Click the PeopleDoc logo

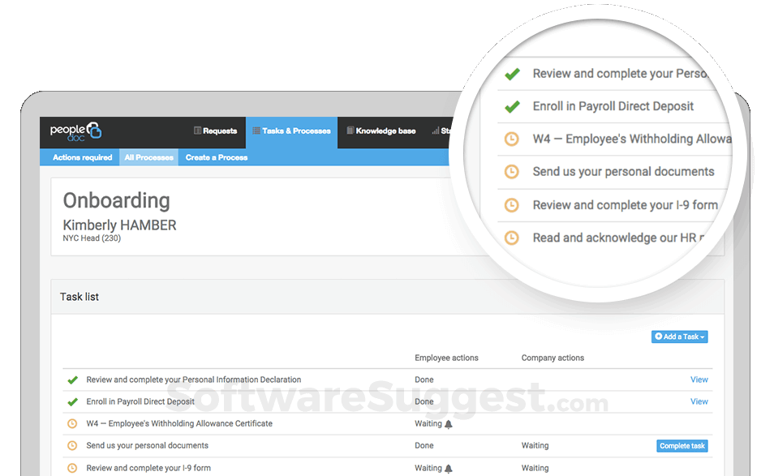(75, 131)
